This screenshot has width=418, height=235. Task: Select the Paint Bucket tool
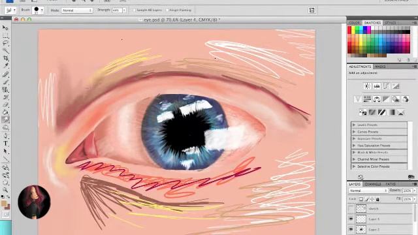[x=5, y=112]
